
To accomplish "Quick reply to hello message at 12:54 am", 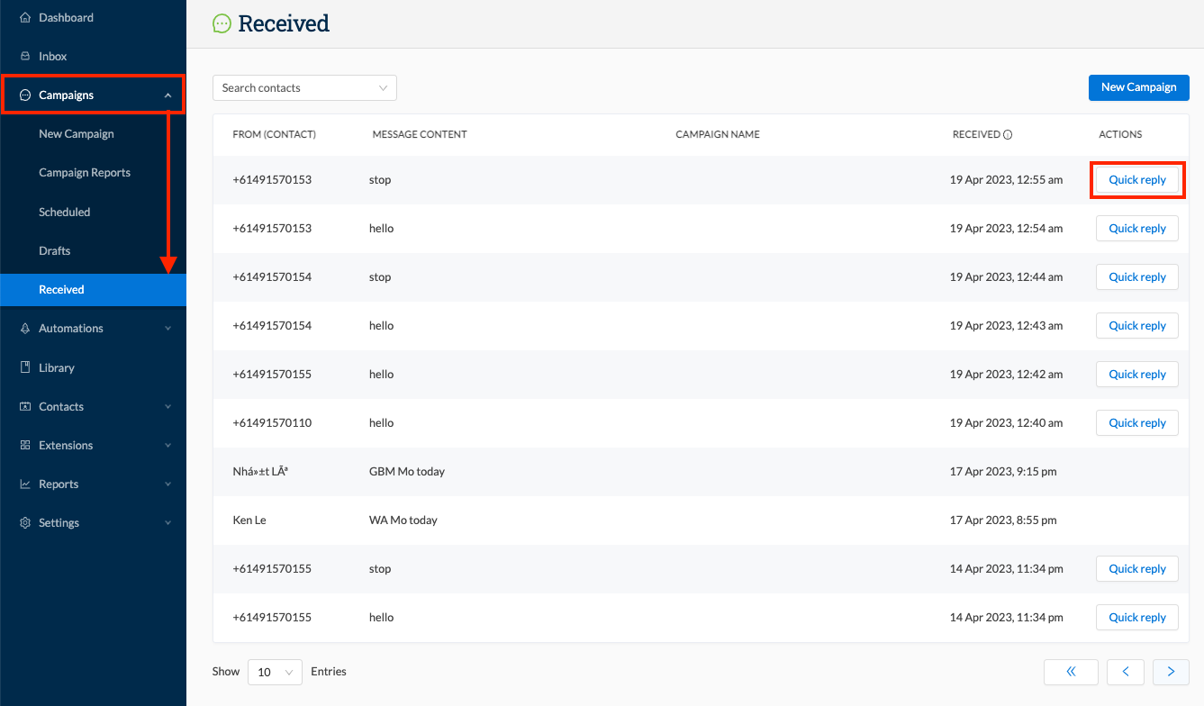I will click(x=1137, y=229).
